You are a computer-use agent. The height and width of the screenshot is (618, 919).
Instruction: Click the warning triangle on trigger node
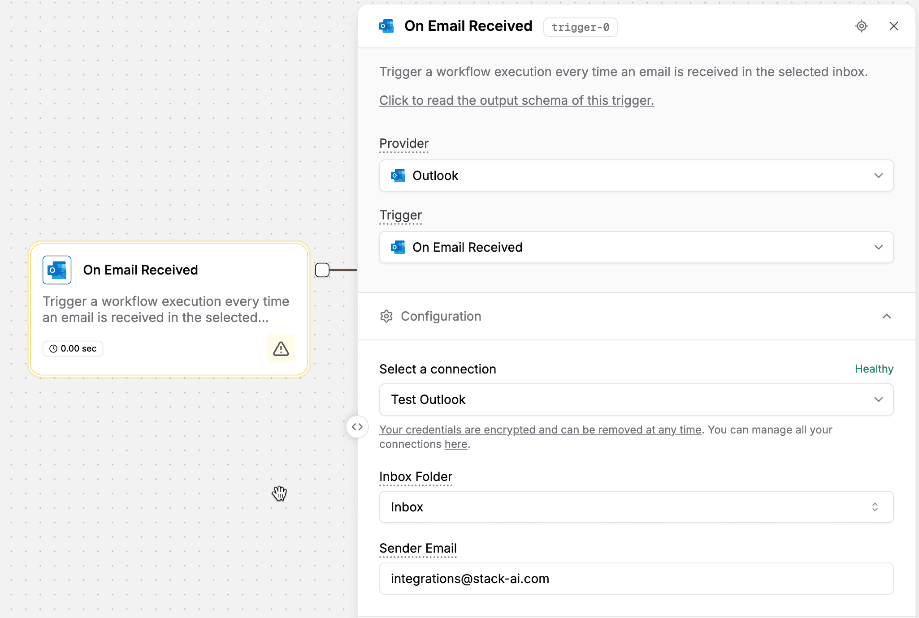coord(281,348)
